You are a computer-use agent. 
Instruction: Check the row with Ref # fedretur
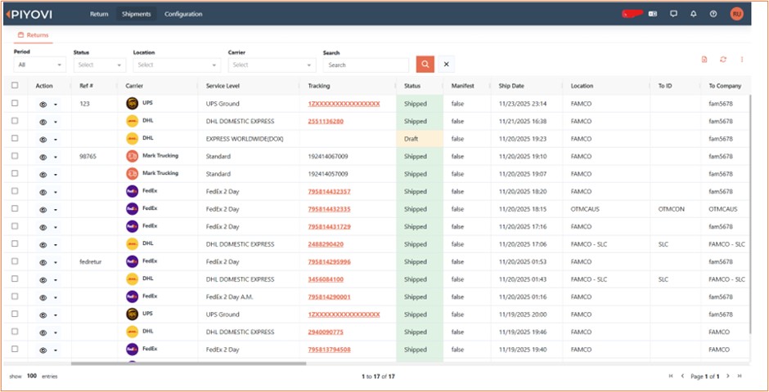click(x=15, y=261)
